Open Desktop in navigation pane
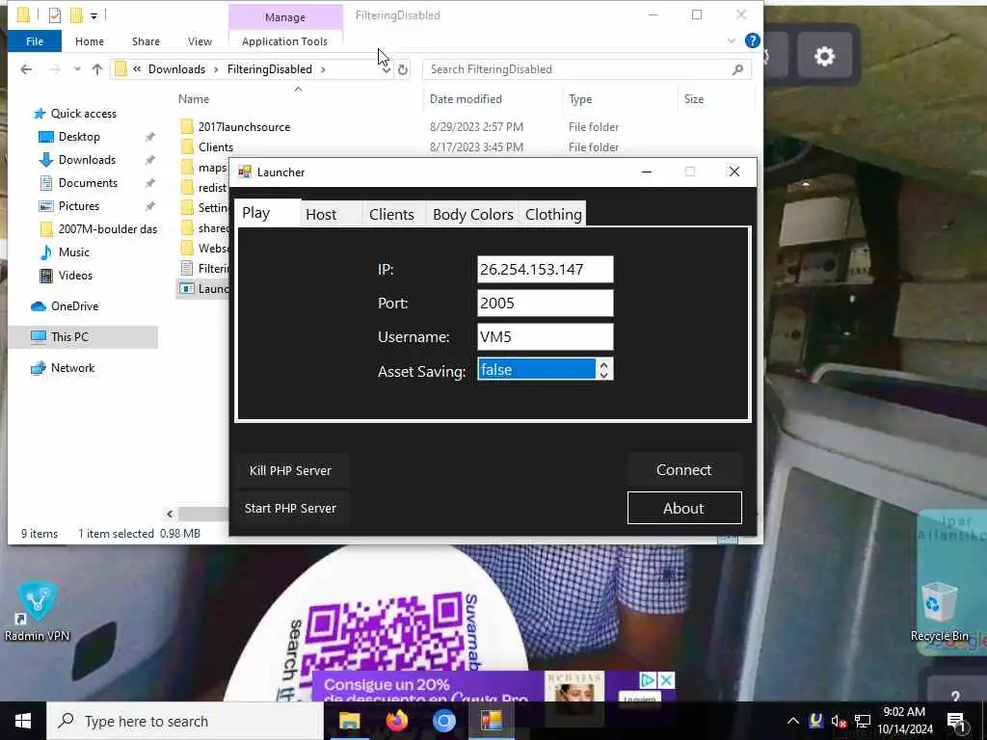 click(x=79, y=137)
